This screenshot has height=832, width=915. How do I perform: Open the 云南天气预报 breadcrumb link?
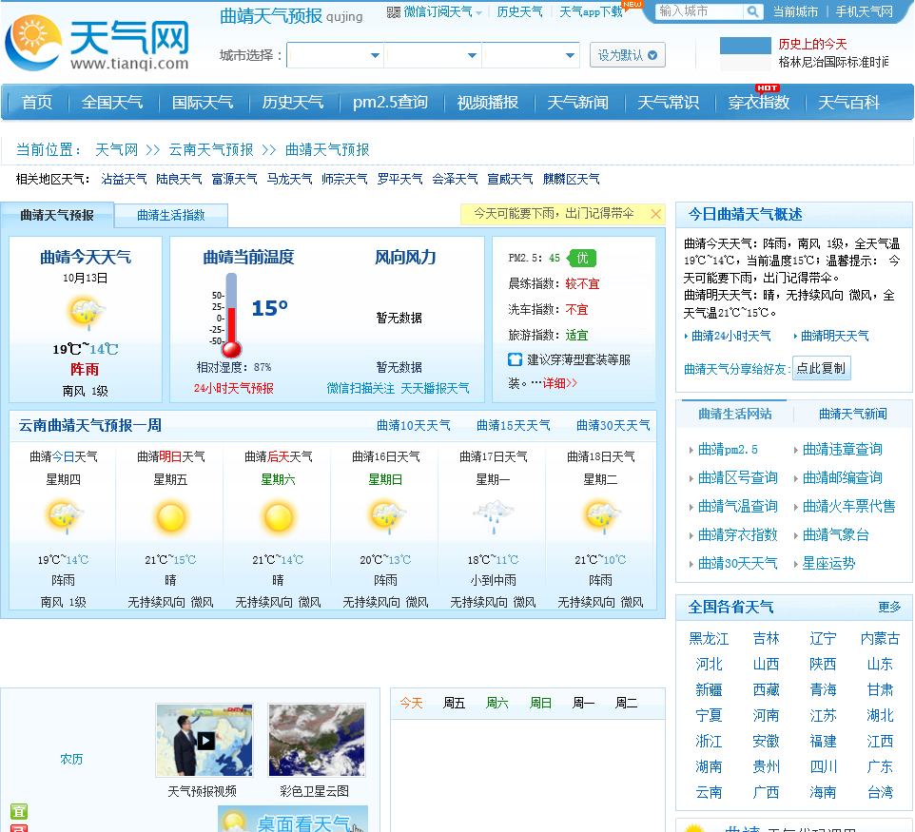(x=210, y=150)
